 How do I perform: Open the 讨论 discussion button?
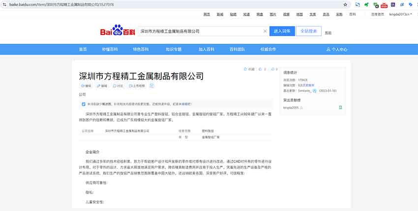tap(118, 86)
